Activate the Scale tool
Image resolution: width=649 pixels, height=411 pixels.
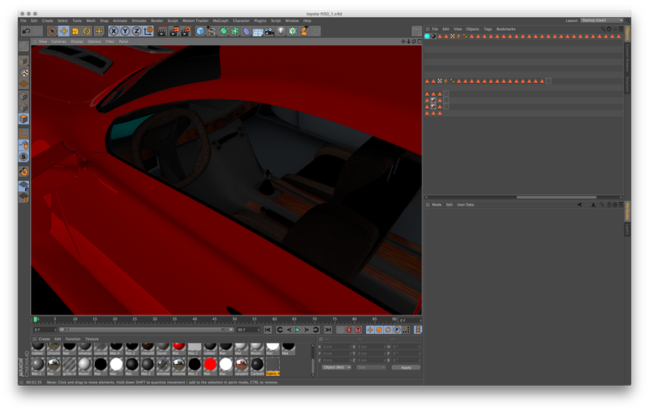coord(75,31)
